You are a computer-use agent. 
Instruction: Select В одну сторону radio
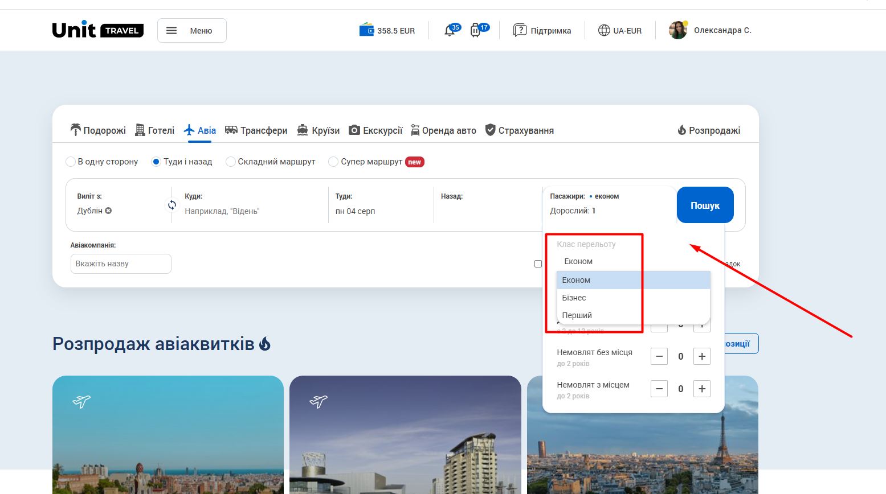(x=71, y=162)
